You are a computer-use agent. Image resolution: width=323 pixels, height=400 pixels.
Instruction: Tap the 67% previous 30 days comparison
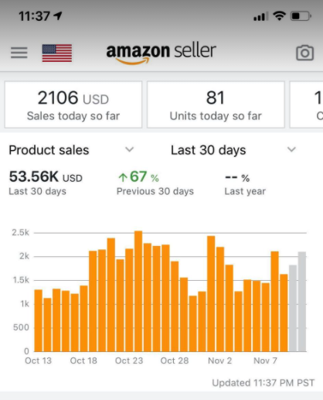139,177
